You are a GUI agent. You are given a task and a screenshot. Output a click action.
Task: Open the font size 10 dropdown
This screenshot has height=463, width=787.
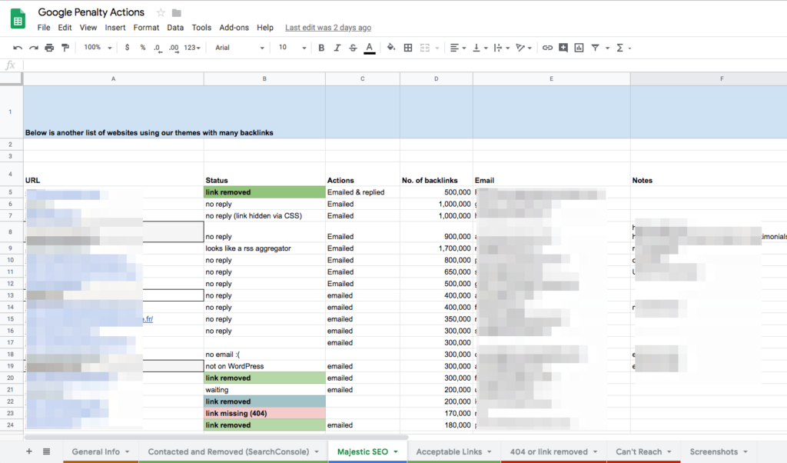pyautogui.click(x=292, y=48)
